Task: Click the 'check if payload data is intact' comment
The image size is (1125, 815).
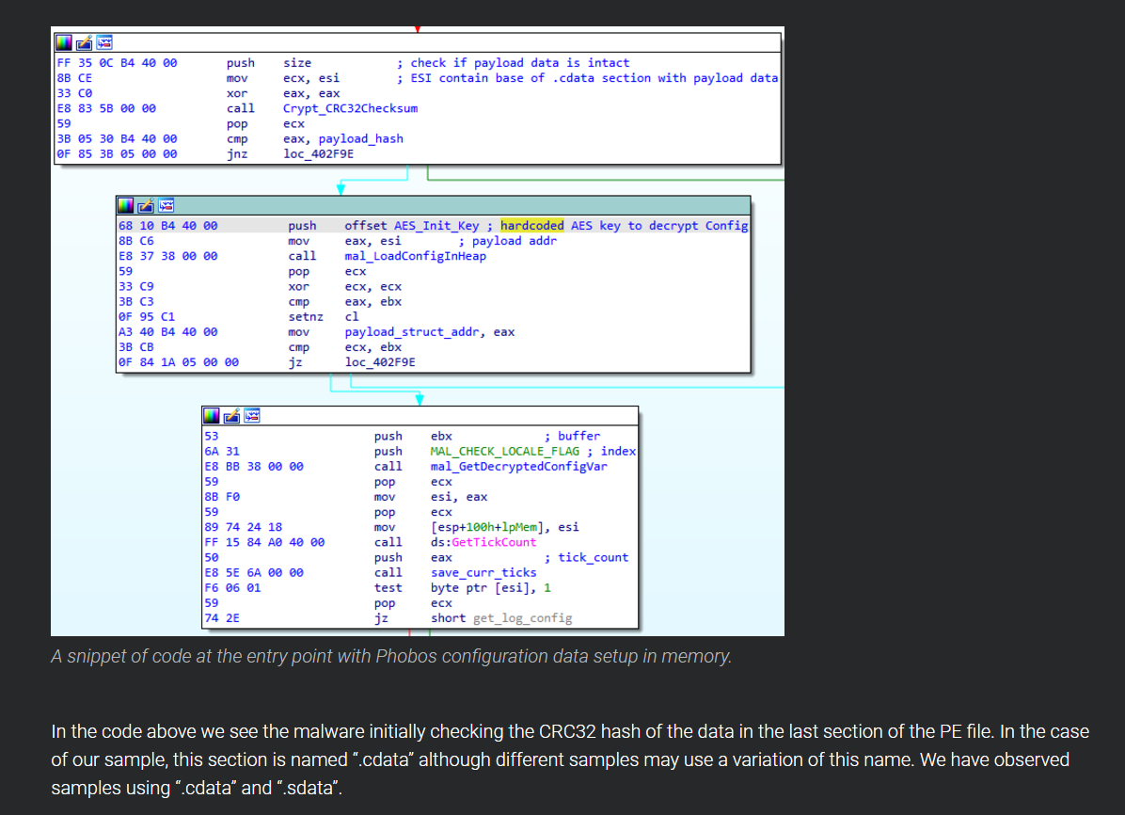Action: pos(513,63)
